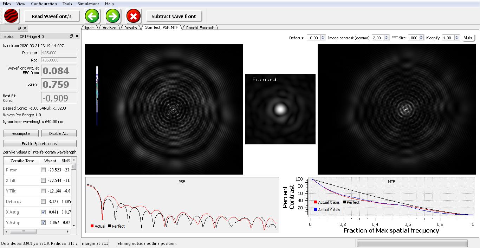Float the metrics panel using undock icon
Screen dimensions: 480x248
point(71,36)
